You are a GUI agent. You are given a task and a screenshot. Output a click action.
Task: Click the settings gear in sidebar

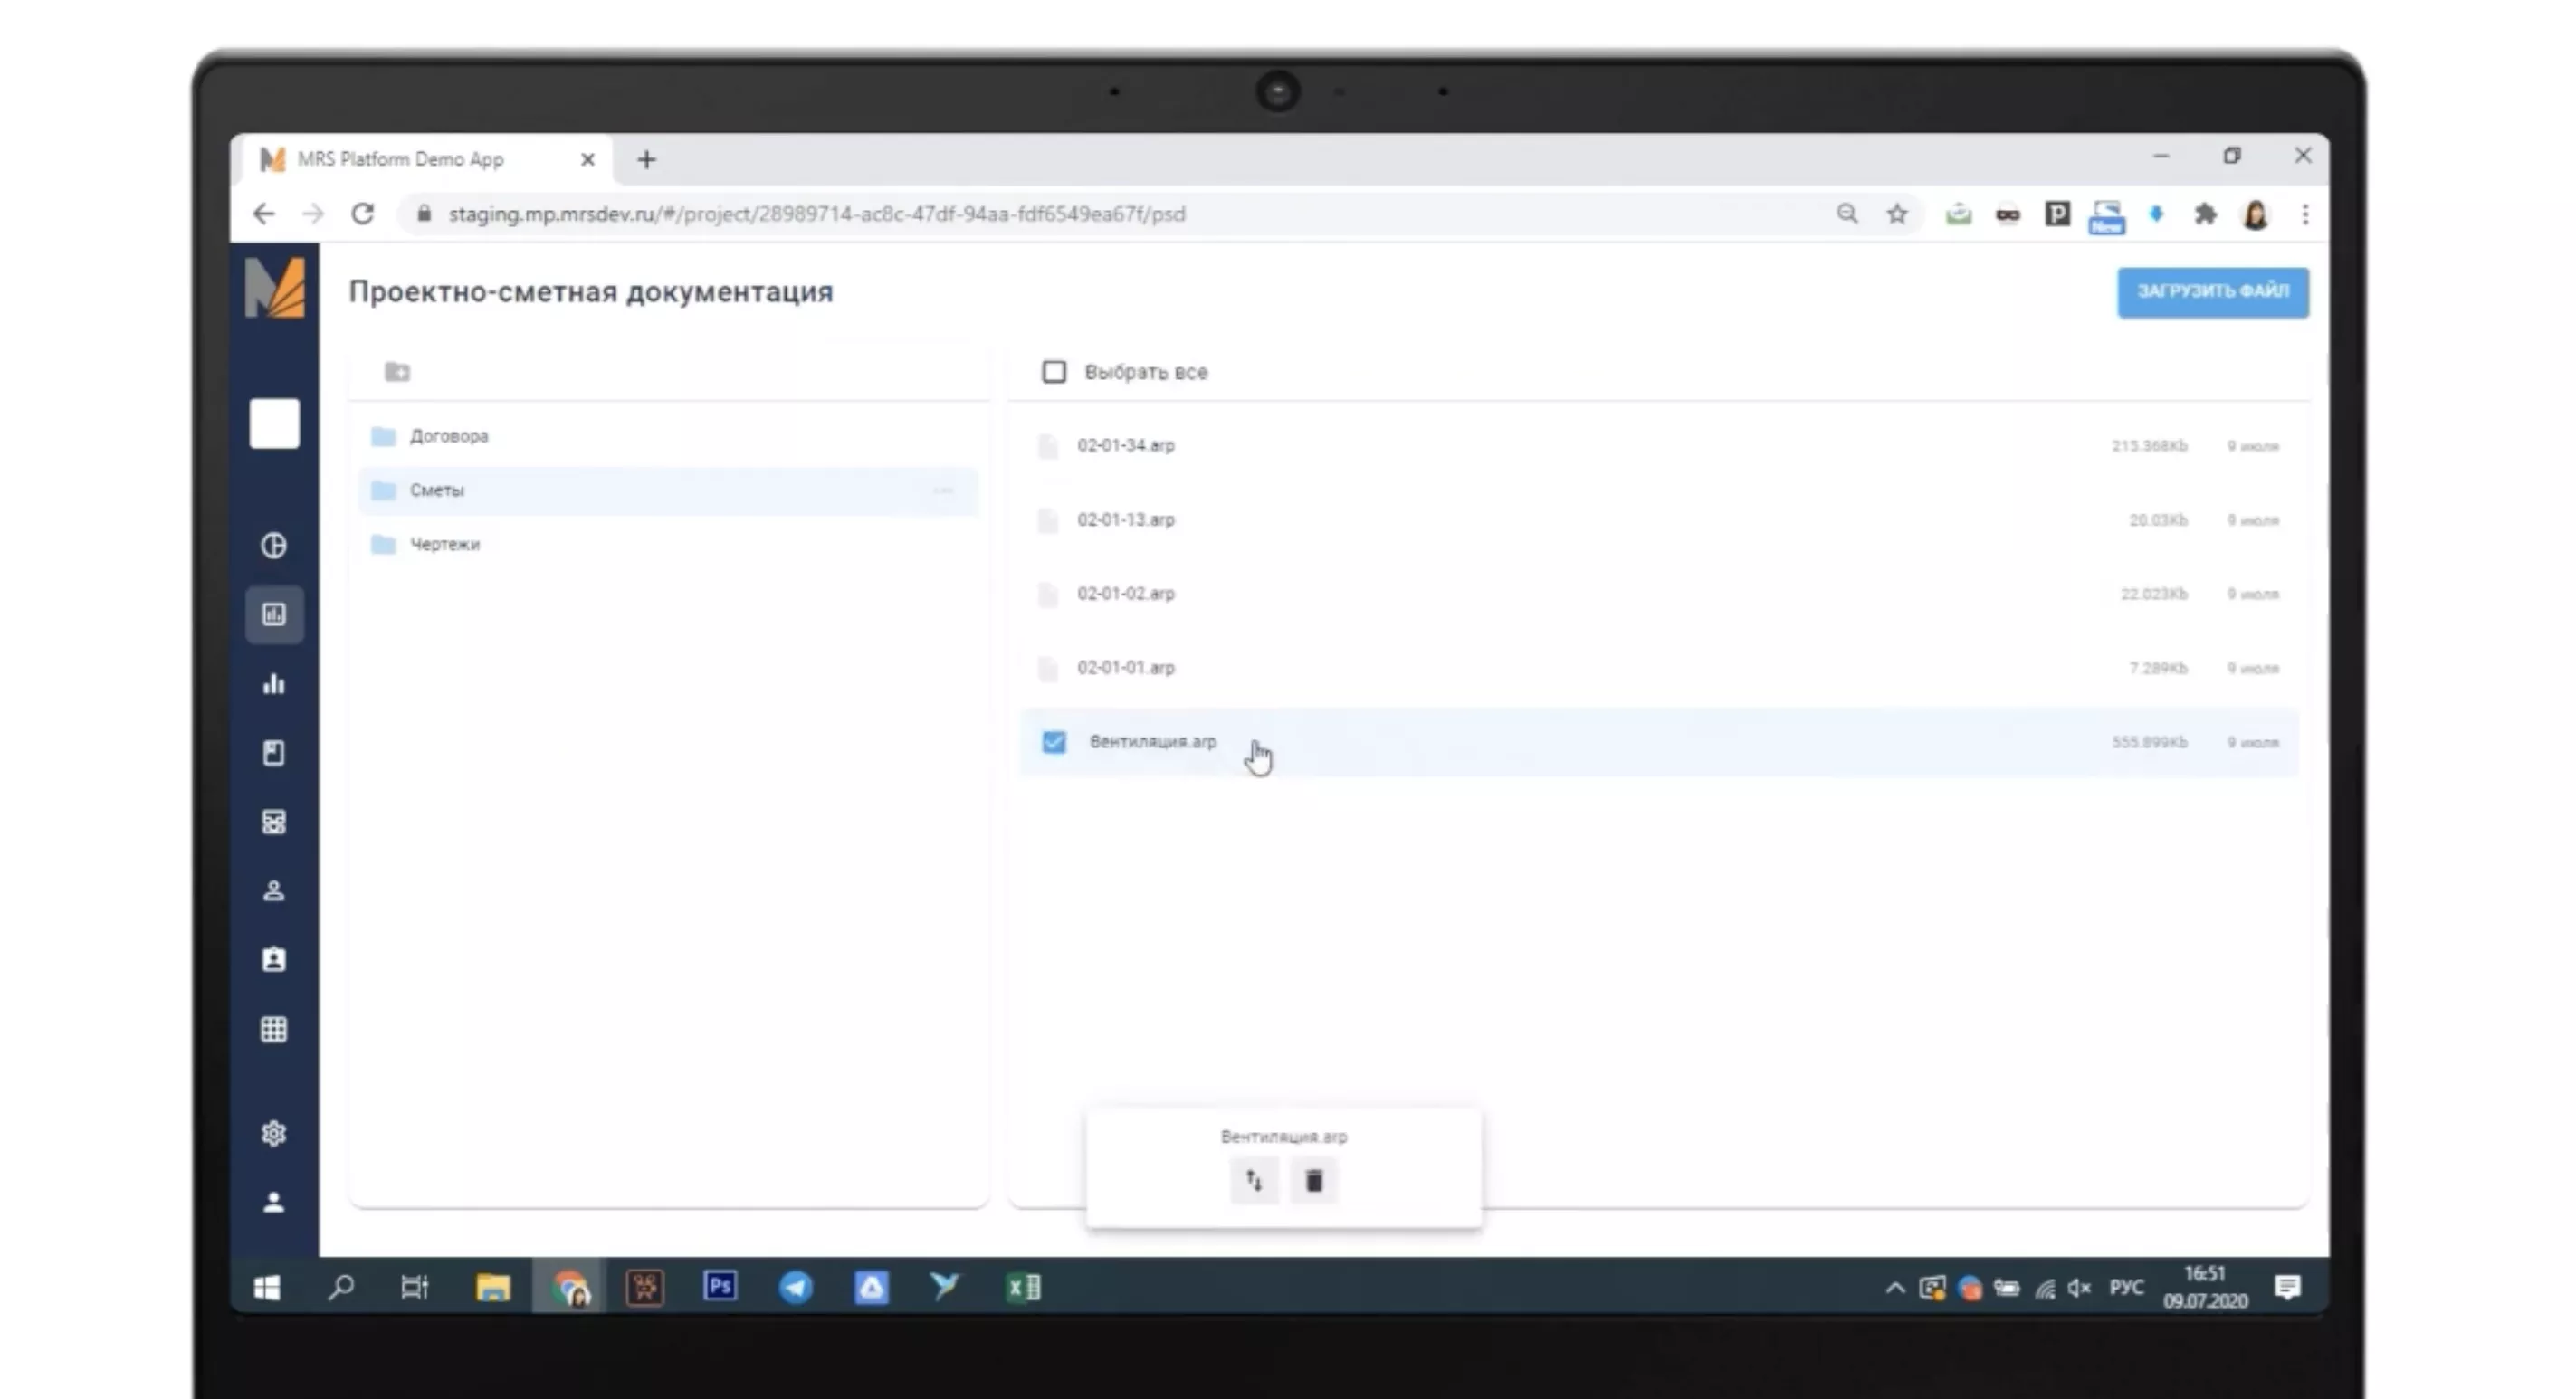(x=274, y=1133)
